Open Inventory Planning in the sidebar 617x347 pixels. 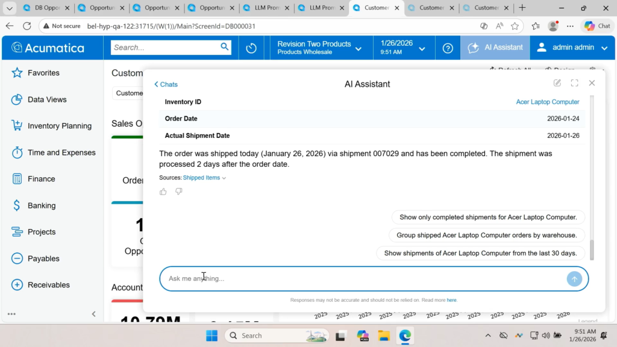pos(59,126)
